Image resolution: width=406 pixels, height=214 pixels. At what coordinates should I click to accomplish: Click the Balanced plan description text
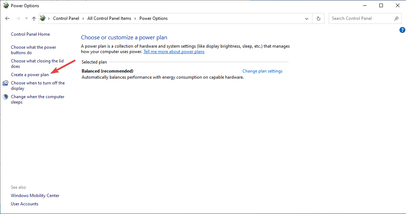(163, 77)
